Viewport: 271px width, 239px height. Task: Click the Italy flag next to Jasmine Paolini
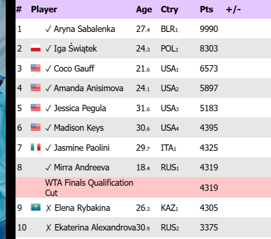pos(35,147)
